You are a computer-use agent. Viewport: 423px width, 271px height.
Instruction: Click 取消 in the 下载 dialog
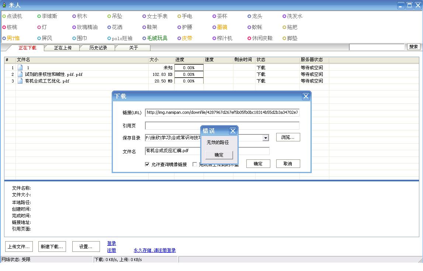point(288,163)
